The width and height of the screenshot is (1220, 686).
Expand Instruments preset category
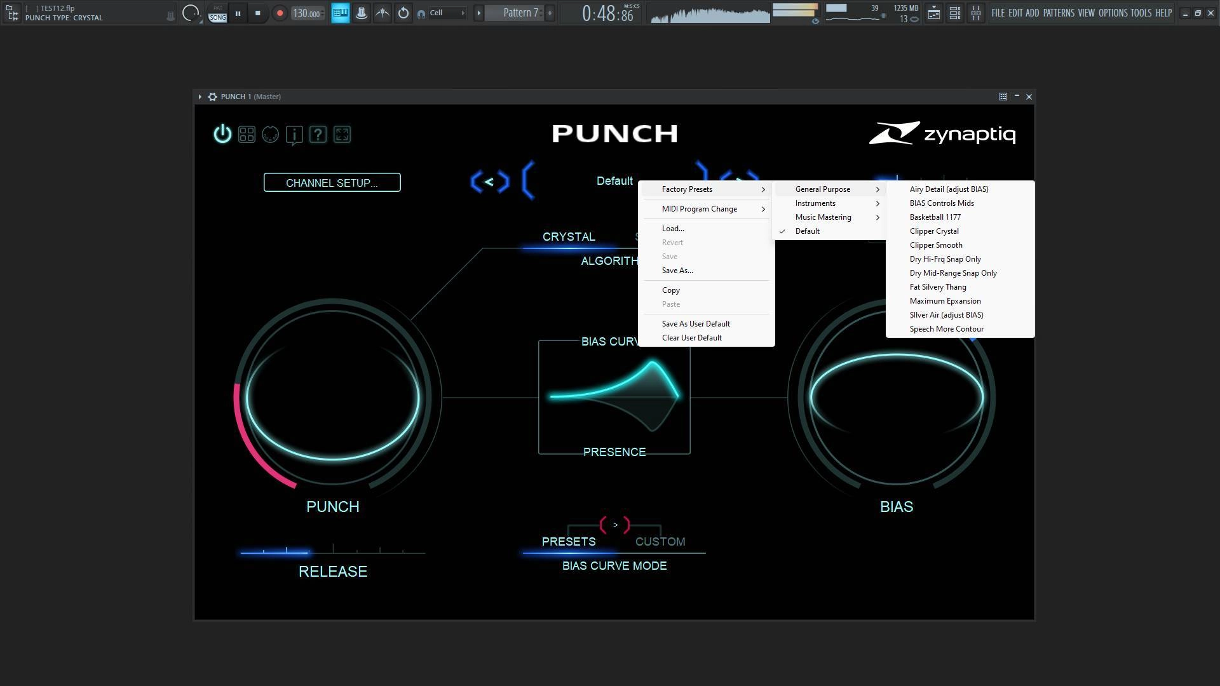pyautogui.click(x=829, y=203)
